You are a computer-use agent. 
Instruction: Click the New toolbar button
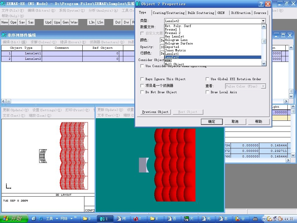pos(5,22)
